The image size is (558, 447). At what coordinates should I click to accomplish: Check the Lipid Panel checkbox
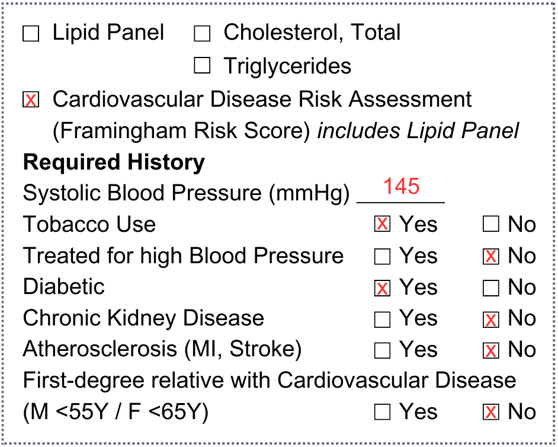point(31,33)
